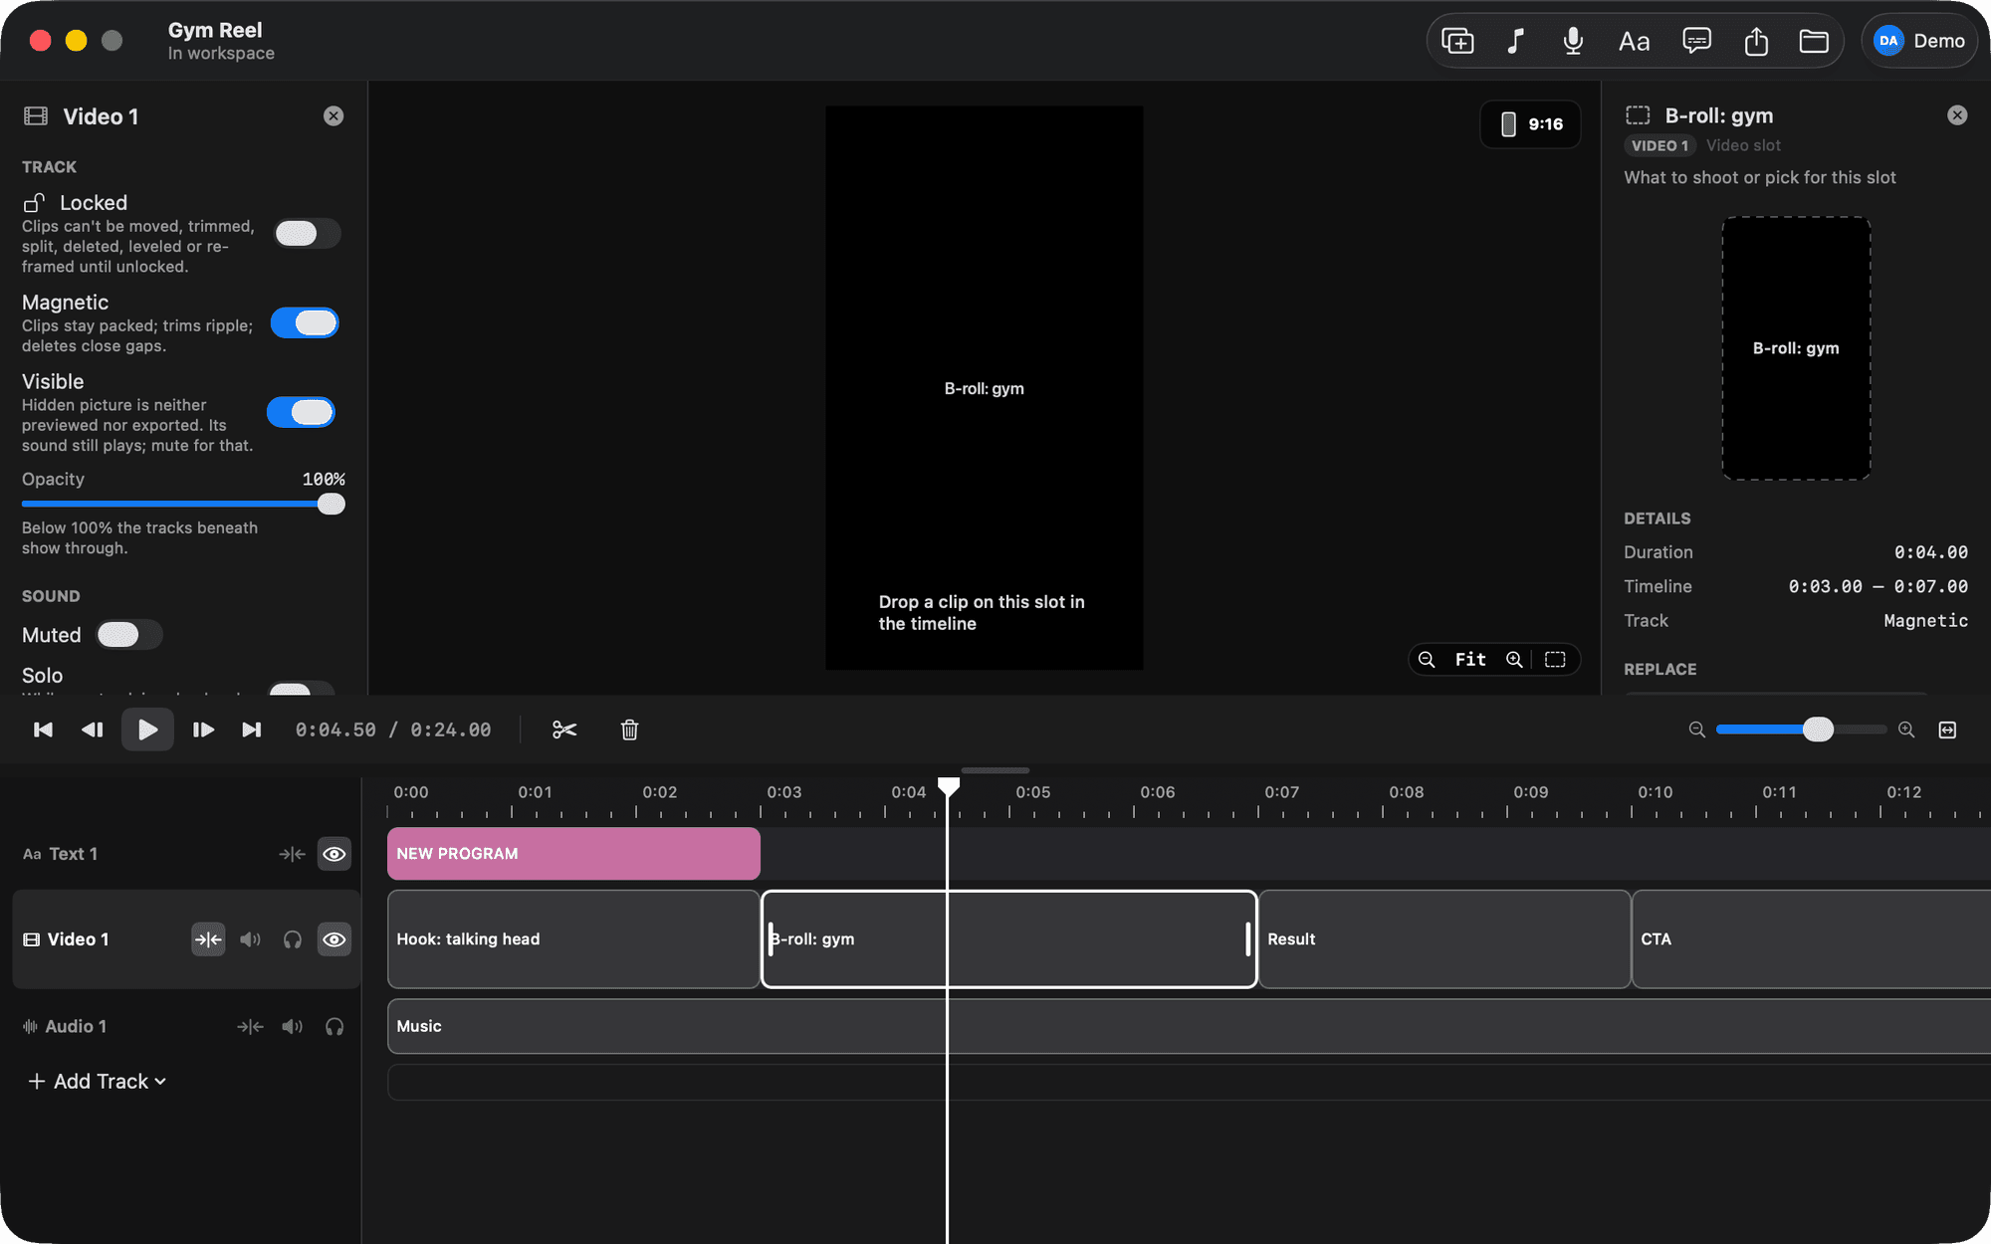Zoom in the preview with magnifier plus
1991x1244 pixels.
(x=1514, y=660)
